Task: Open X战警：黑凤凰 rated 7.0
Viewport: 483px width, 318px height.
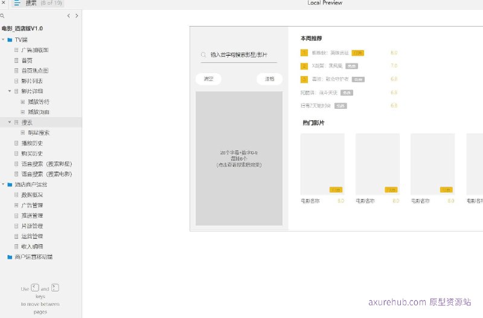Action: click(x=327, y=66)
